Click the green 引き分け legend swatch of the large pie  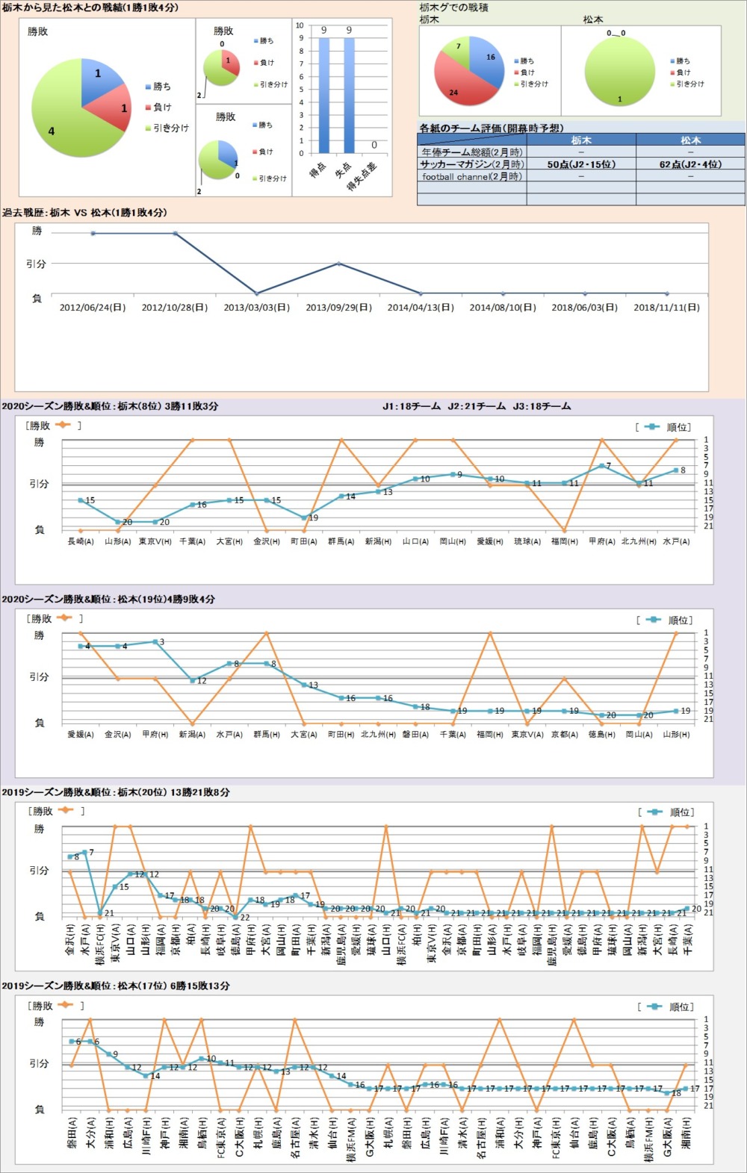pos(148,128)
